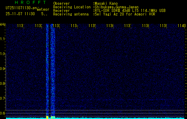Click the 0.9 frequency axis label
Viewport: 187px width, 119px height.
tap(2, 69)
